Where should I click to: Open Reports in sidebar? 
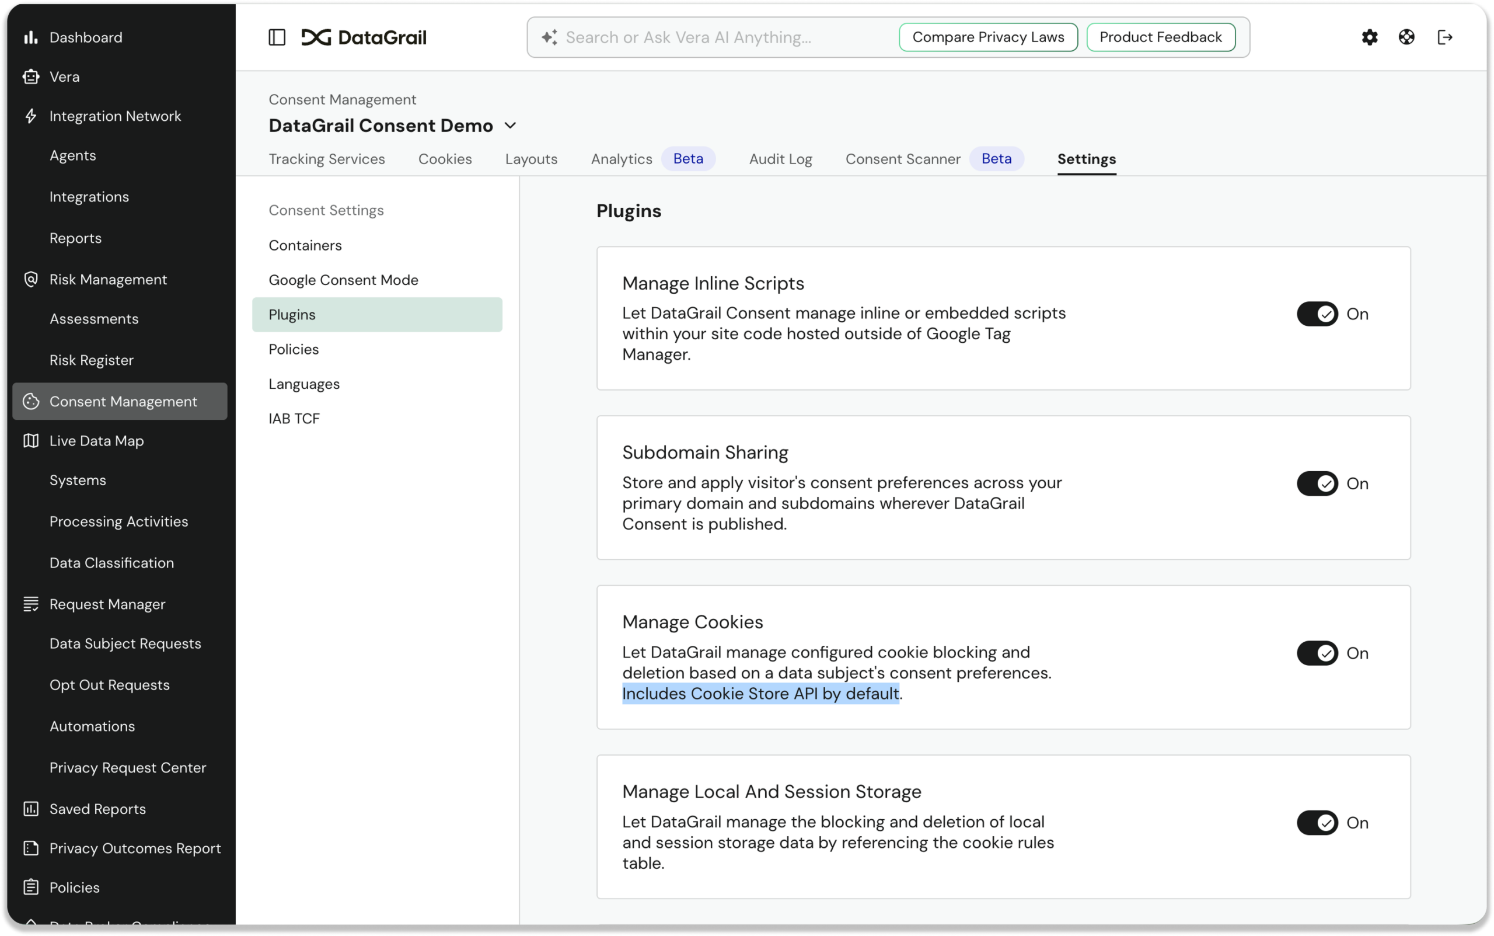coord(75,238)
